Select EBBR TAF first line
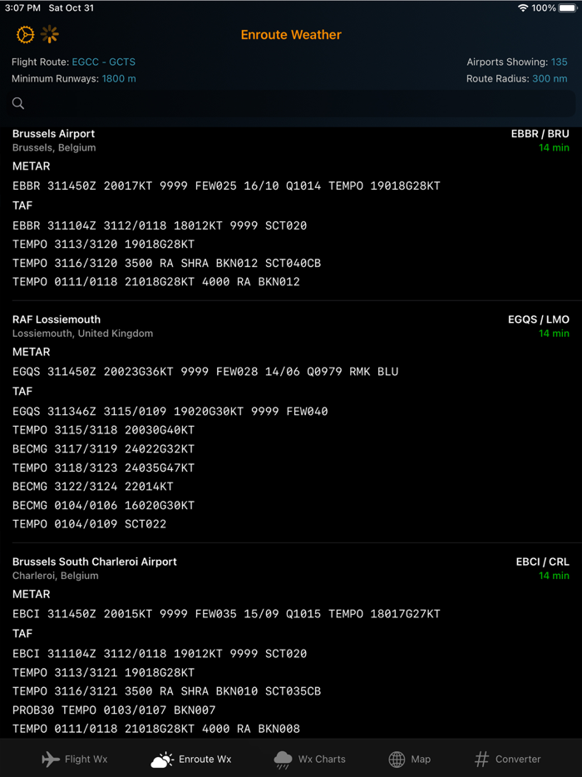582x777 pixels. coord(160,225)
